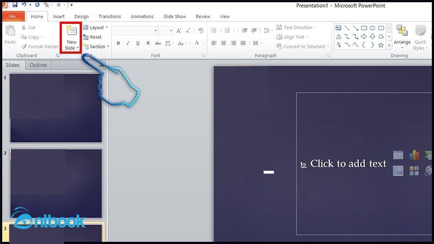Switch to the Insert ribbon tab
This screenshot has width=434, height=244.
tap(59, 17)
